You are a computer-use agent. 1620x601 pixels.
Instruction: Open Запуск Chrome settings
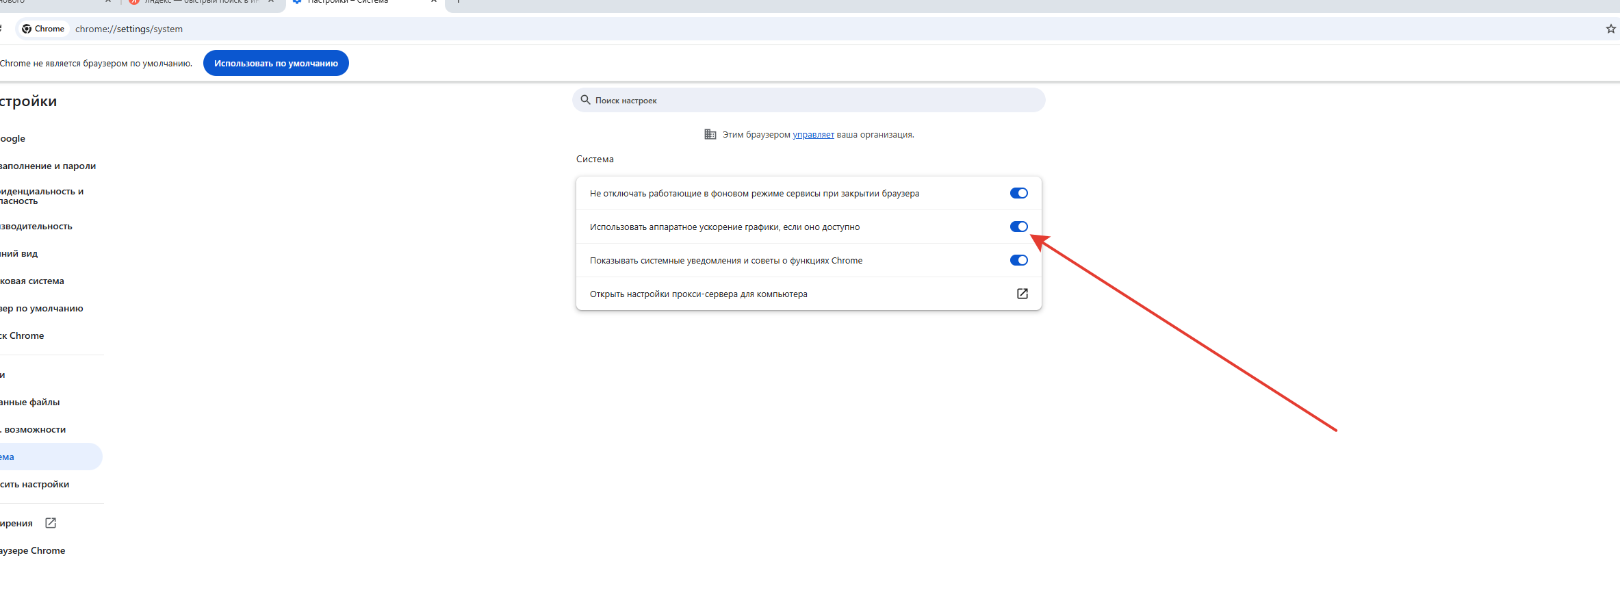click(22, 335)
